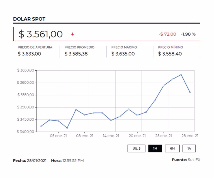Click the Fecha: 28/01/2021 text
214x178 pixels.
[x=30, y=160]
